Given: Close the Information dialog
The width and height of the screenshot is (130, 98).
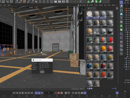Looking at the screenshot, I should 51,60.
